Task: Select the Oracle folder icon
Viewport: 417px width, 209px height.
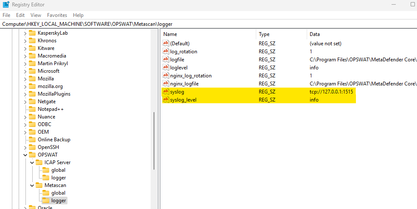Action: click(32, 207)
